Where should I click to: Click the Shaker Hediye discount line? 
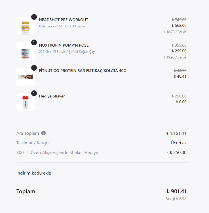57,152
